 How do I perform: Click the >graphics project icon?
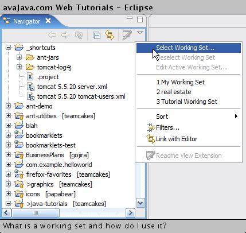[19, 184]
